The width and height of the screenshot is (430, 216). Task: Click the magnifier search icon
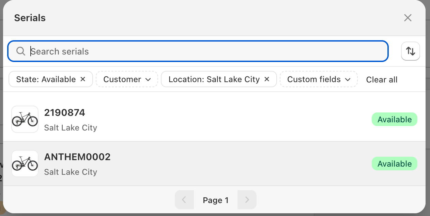point(21,51)
